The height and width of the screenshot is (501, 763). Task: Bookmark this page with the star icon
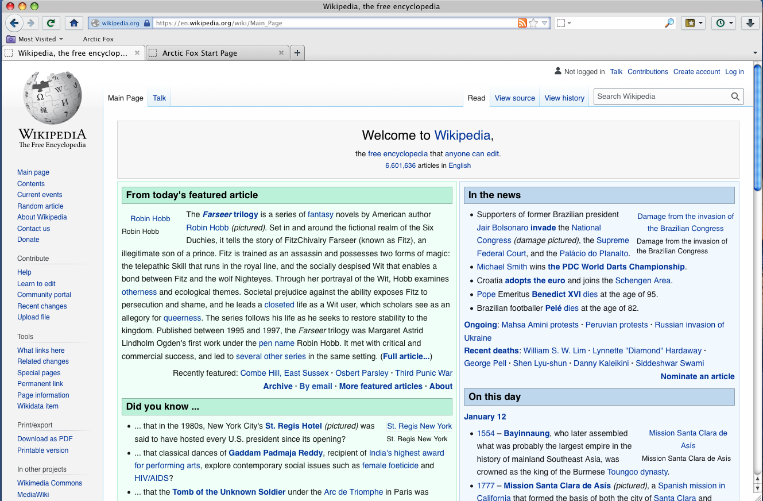click(533, 23)
